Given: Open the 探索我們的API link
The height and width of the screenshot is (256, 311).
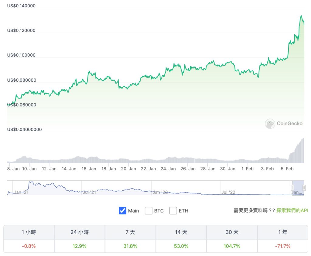Looking at the screenshot, I should 292,211.
